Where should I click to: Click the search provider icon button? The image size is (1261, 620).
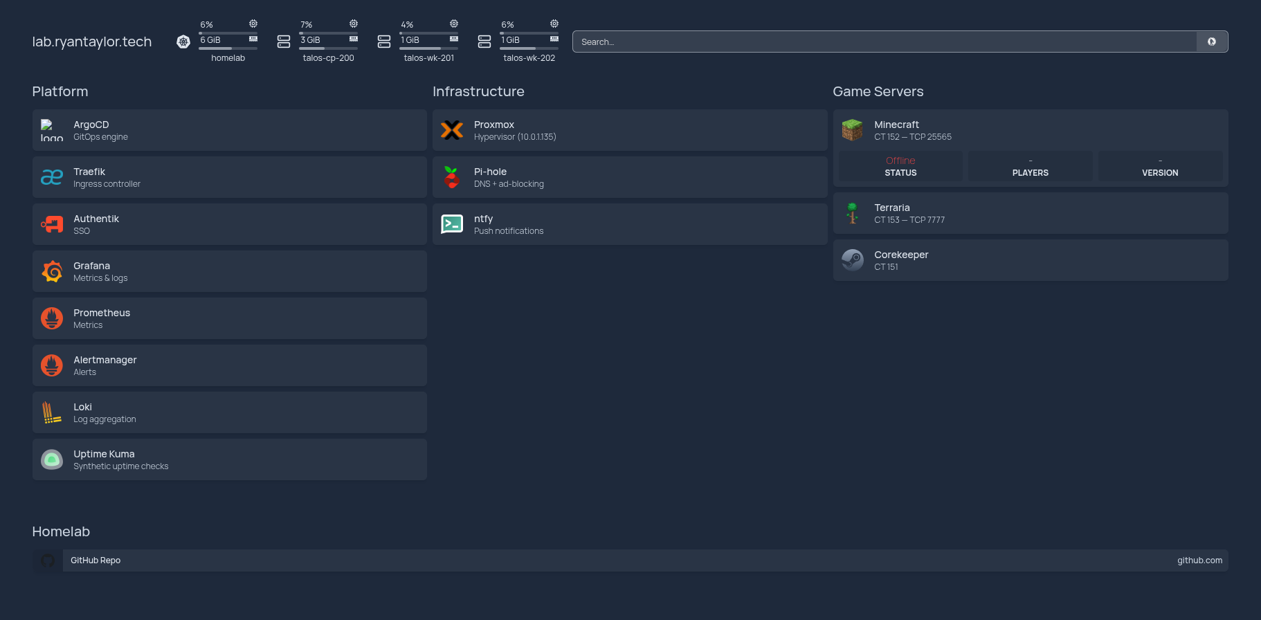coord(1212,42)
